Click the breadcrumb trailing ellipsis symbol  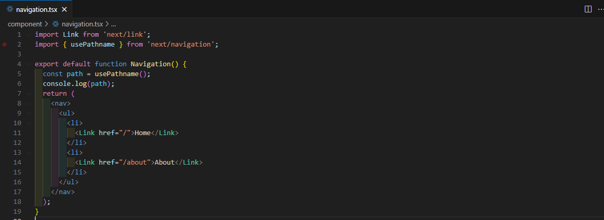point(114,24)
